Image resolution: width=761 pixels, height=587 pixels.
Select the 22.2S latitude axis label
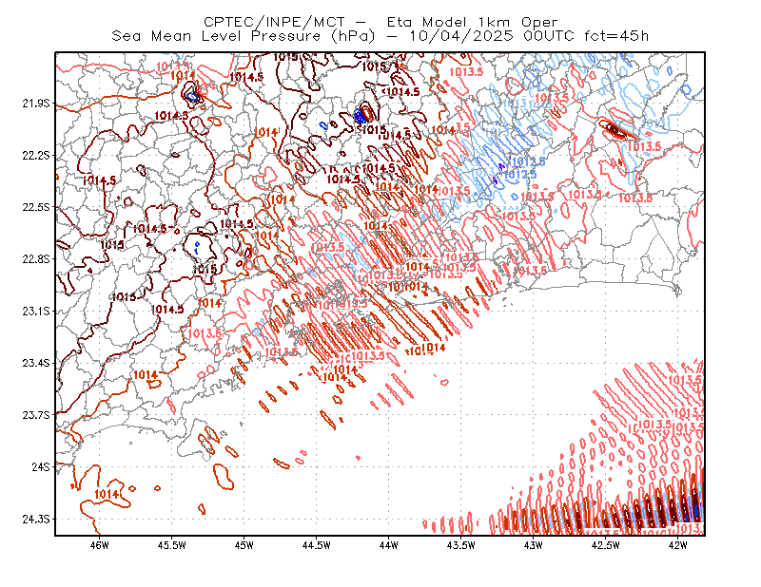tap(35, 155)
